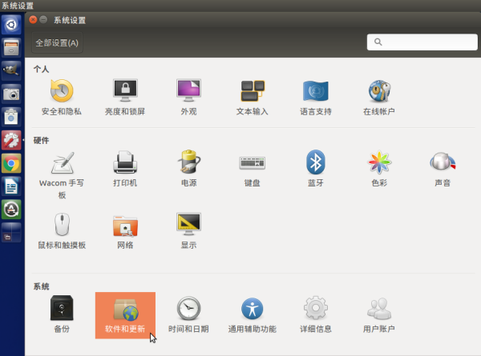
Task: Open the 外观 appearance settings
Action: tap(188, 98)
